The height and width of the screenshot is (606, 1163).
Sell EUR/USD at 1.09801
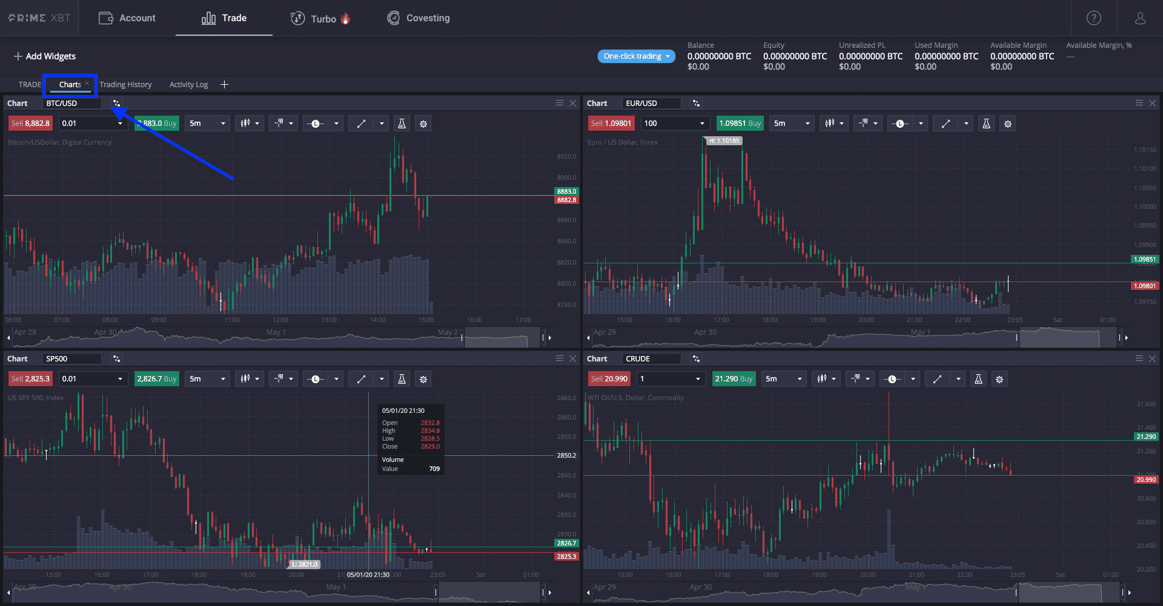611,124
